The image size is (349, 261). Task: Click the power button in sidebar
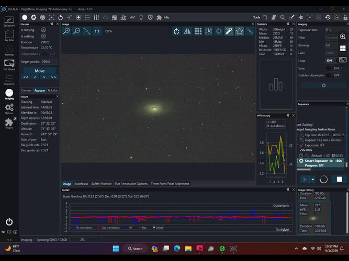coord(9,222)
